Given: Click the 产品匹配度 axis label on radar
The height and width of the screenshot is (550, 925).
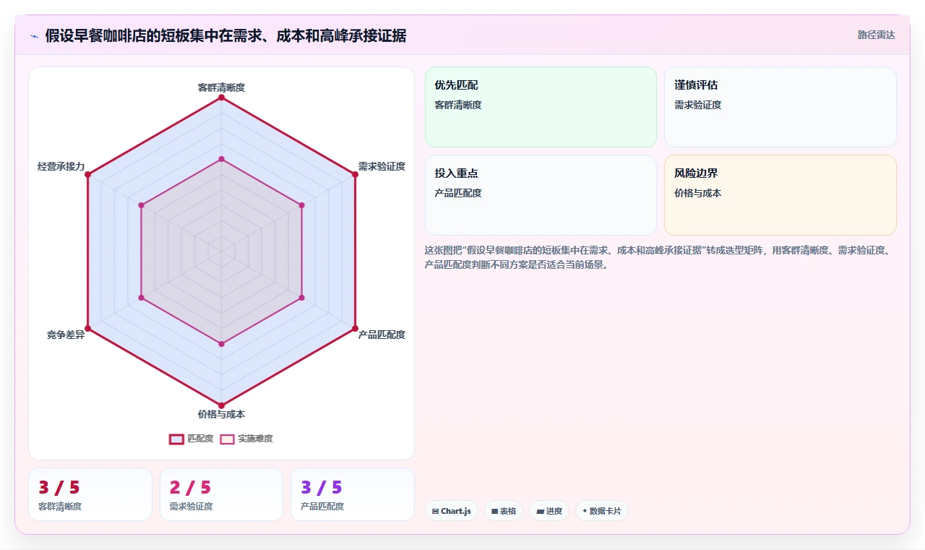Looking at the screenshot, I should pos(382,335).
